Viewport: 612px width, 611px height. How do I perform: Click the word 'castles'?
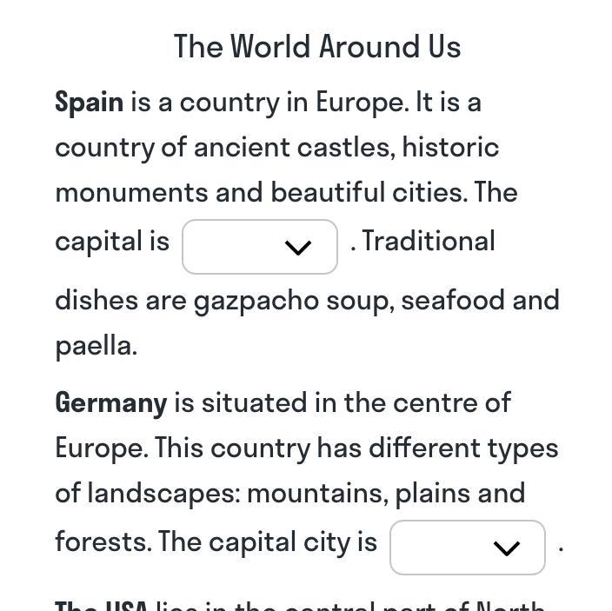[345, 148]
